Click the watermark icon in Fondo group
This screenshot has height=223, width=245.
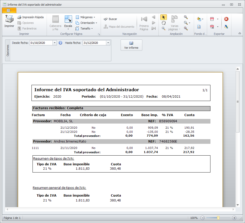coord(199,27)
